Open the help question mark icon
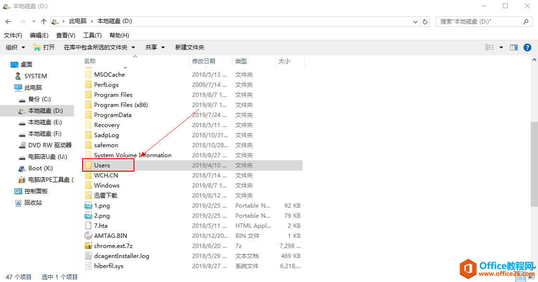The height and width of the screenshot is (282, 538). coord(527,47)
